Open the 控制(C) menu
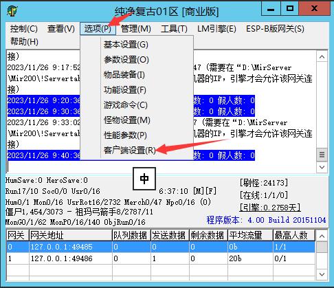The height and width of the screenshot is (288, 334). pyautogui.click(x=24, y=29)
